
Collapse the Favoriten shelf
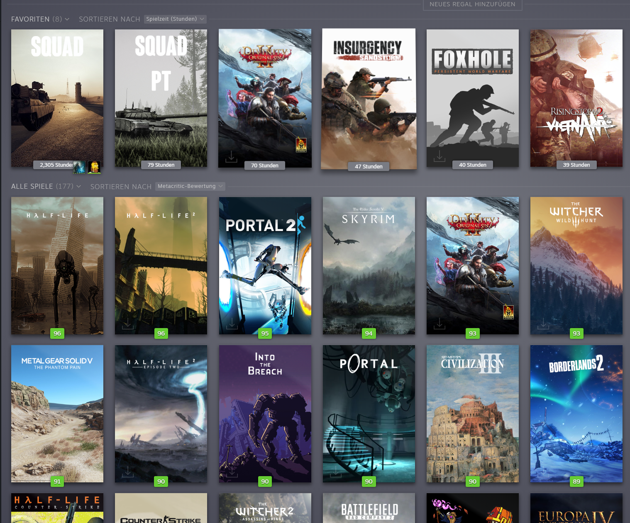pos(67,19)
